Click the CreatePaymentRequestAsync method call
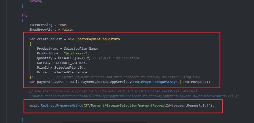254x123 pixels. (x=155, y=82)
